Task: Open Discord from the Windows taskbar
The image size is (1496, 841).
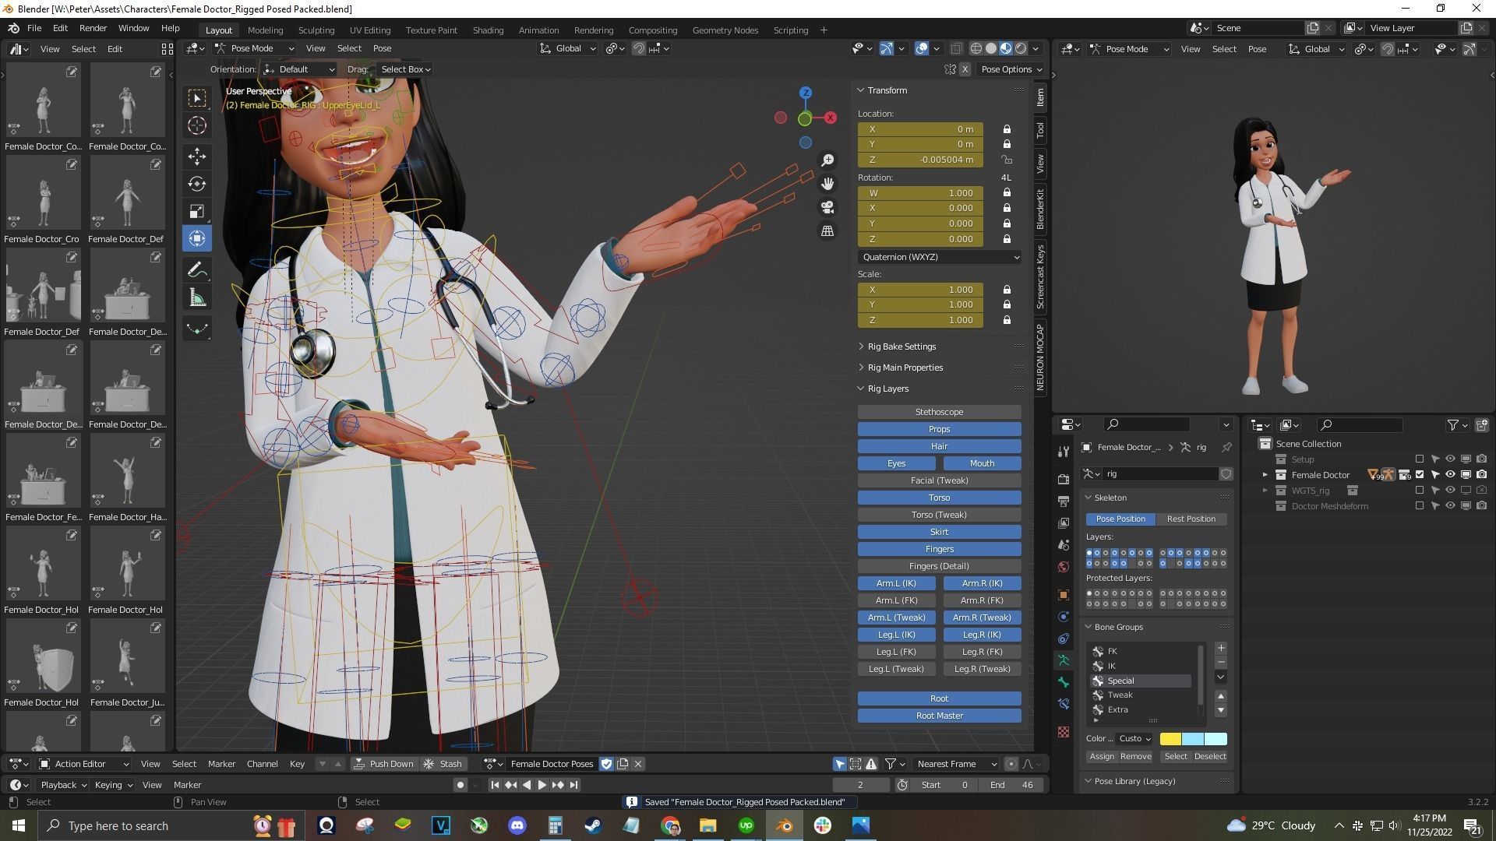Action: point(517,825)
